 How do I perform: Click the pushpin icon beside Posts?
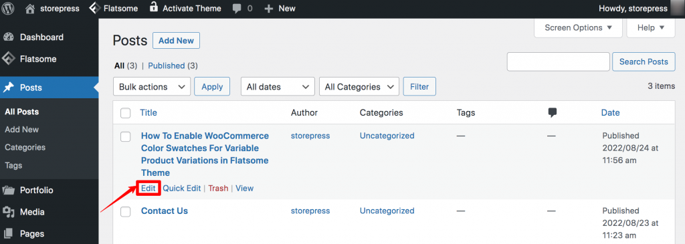[8, 88]
